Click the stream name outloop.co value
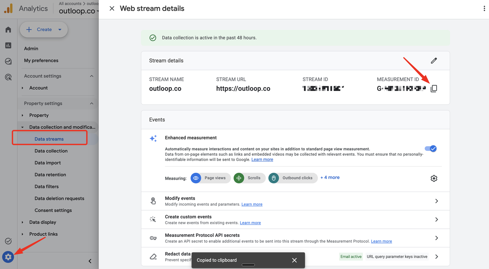Image resolution: width=489 pixels, height=269 pixels. [165, 89]
